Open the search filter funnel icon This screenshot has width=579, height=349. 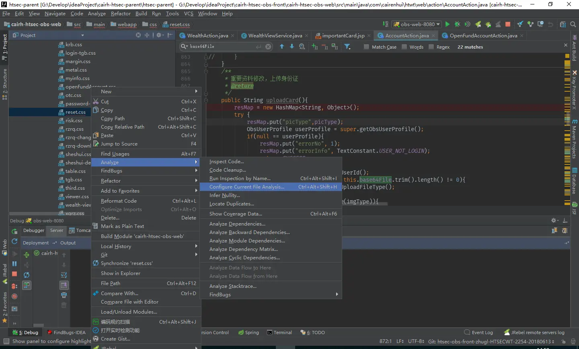(347, 47)
